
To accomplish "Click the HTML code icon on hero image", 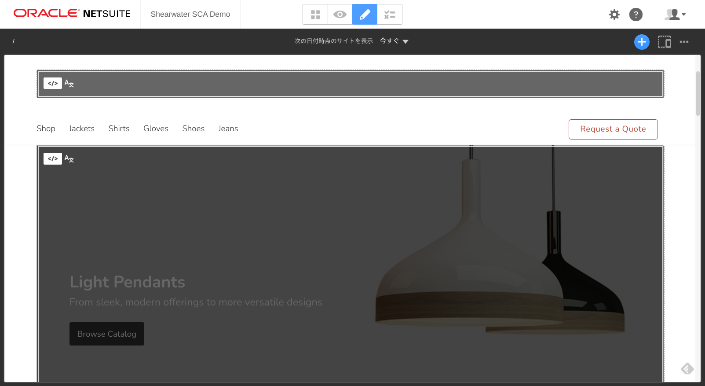I will (53, 158).
